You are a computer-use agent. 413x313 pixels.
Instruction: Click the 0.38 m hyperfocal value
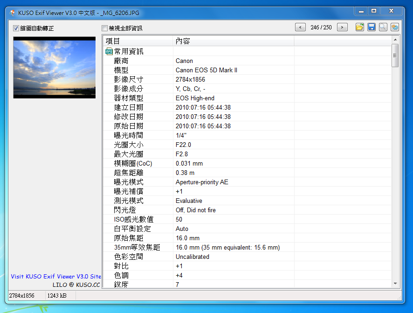185,173
